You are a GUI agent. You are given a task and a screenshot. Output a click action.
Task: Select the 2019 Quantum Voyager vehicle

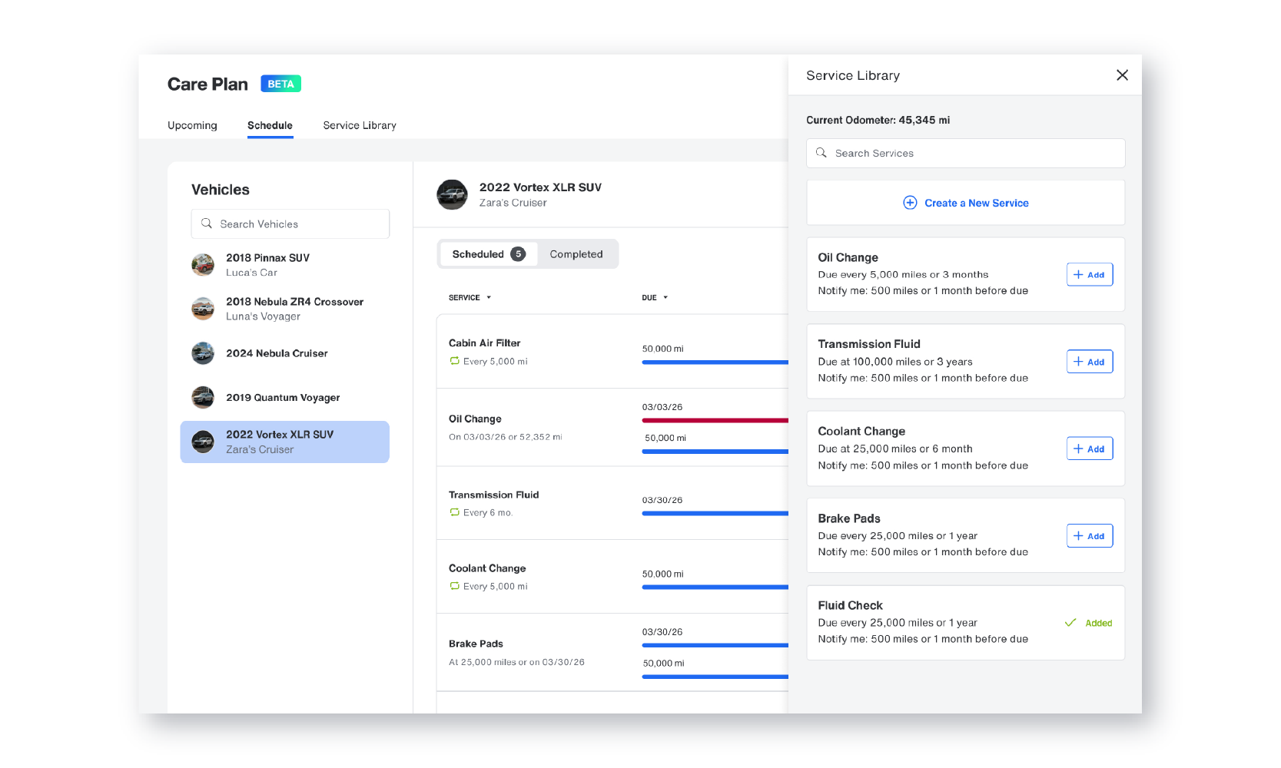pos(284,397)
